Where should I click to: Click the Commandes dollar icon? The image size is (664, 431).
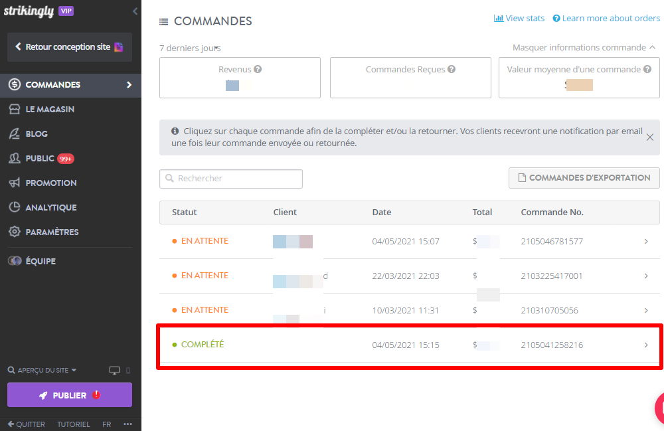(x=15, y=84)
